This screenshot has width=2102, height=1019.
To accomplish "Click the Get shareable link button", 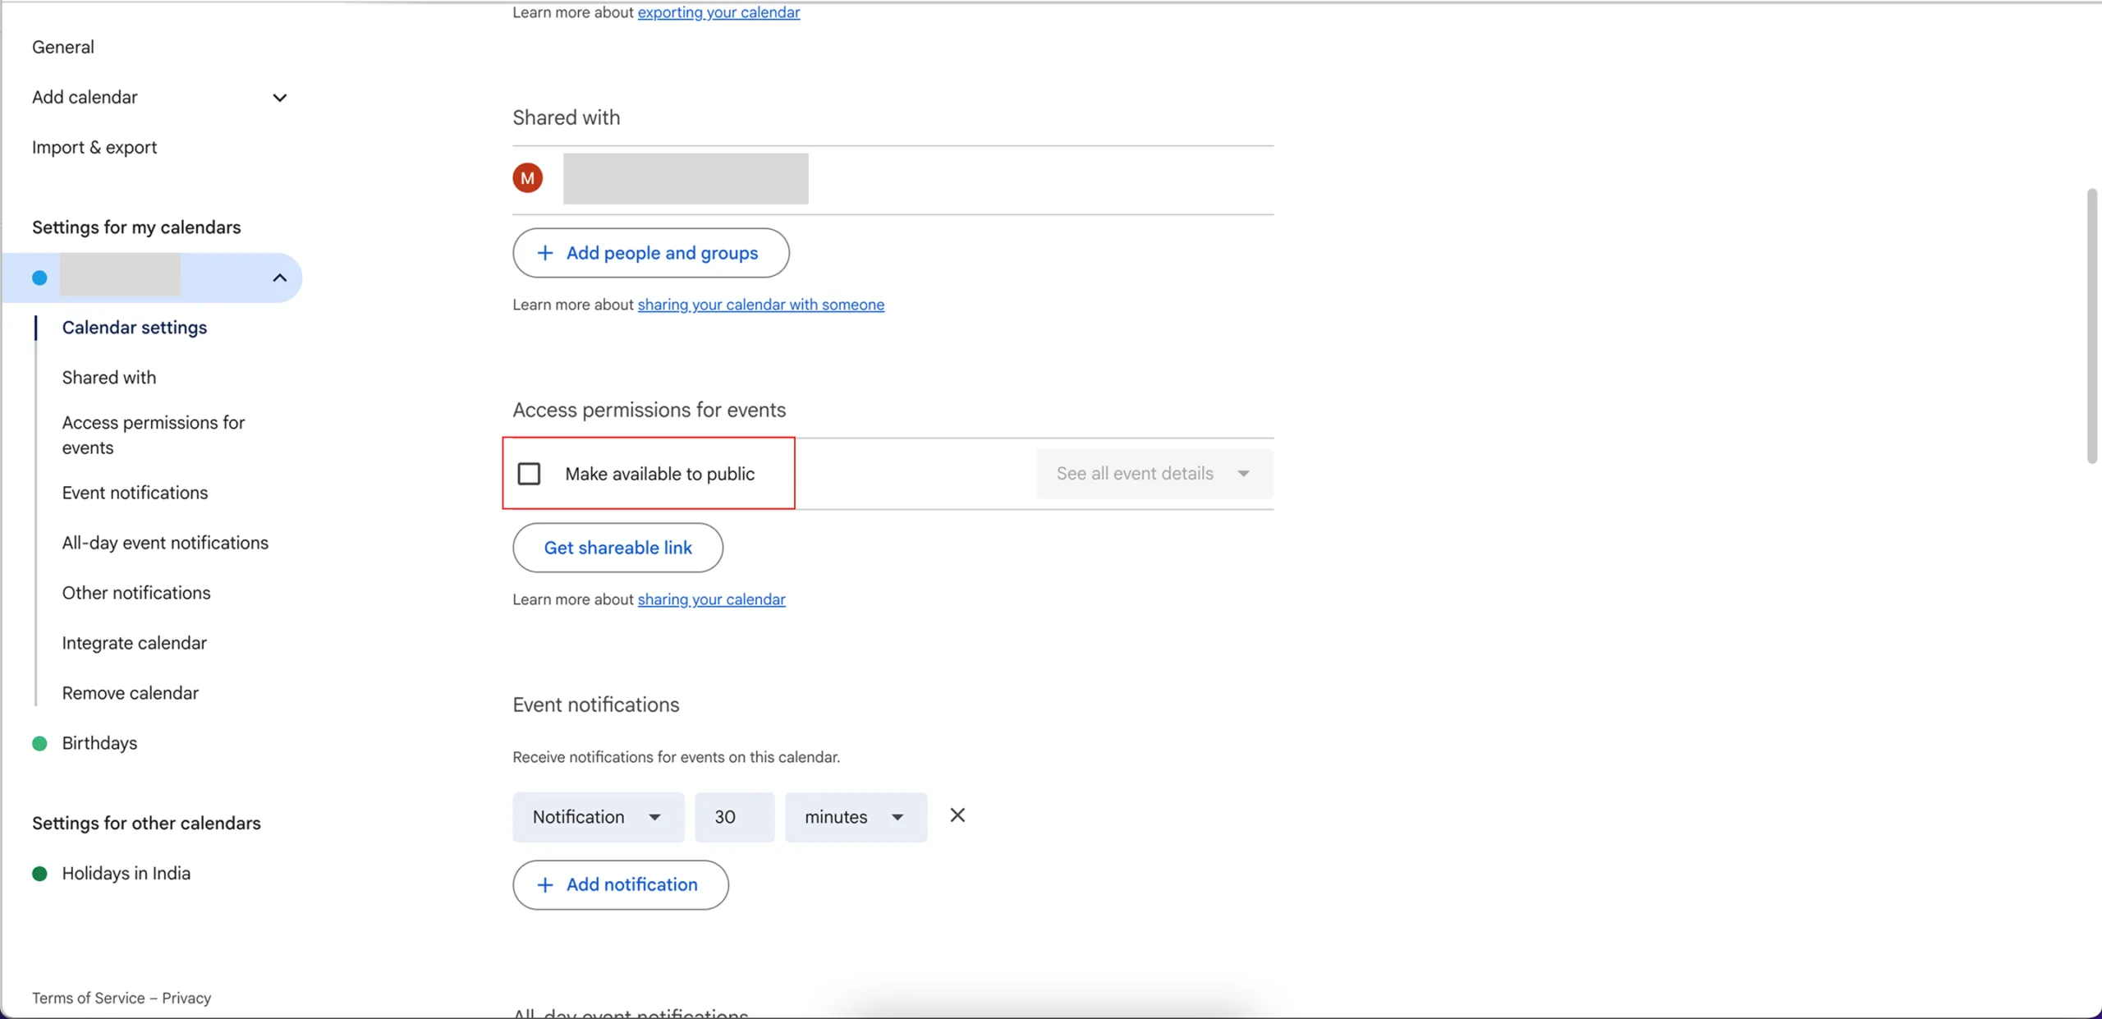I will (617, 548).
